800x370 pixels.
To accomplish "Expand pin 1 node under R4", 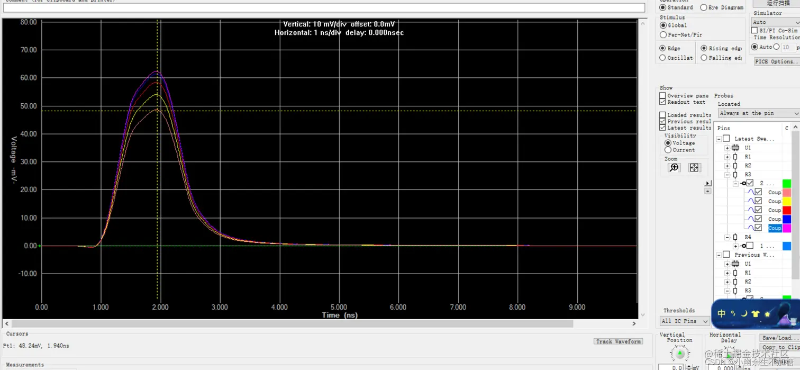I will point(735,246).
